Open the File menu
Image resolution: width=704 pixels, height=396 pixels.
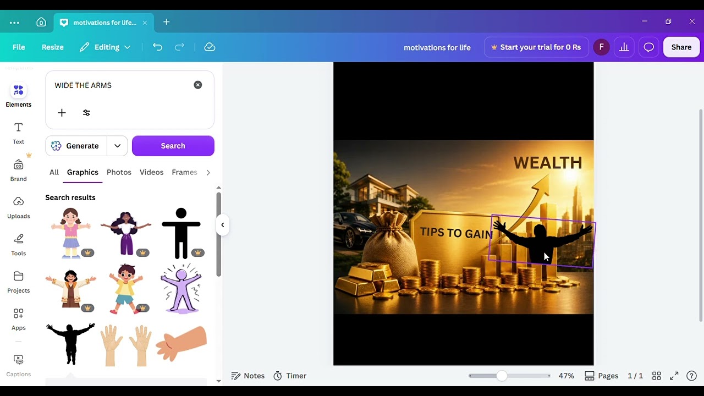[x=19, y=47]
